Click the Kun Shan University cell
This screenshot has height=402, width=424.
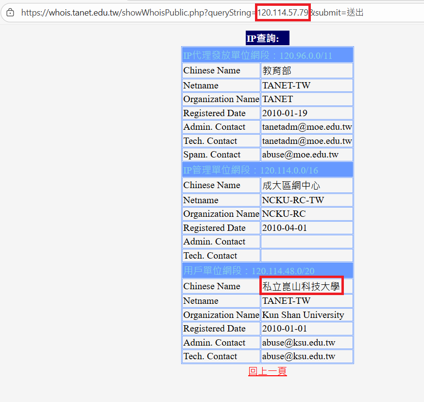pyautogui.click(x=306, y=315)
